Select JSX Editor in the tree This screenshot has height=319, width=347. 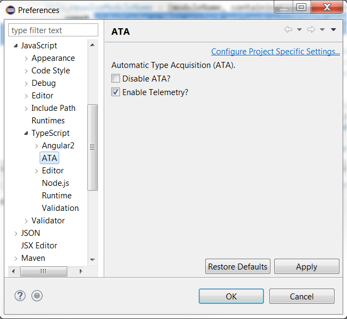39,246
